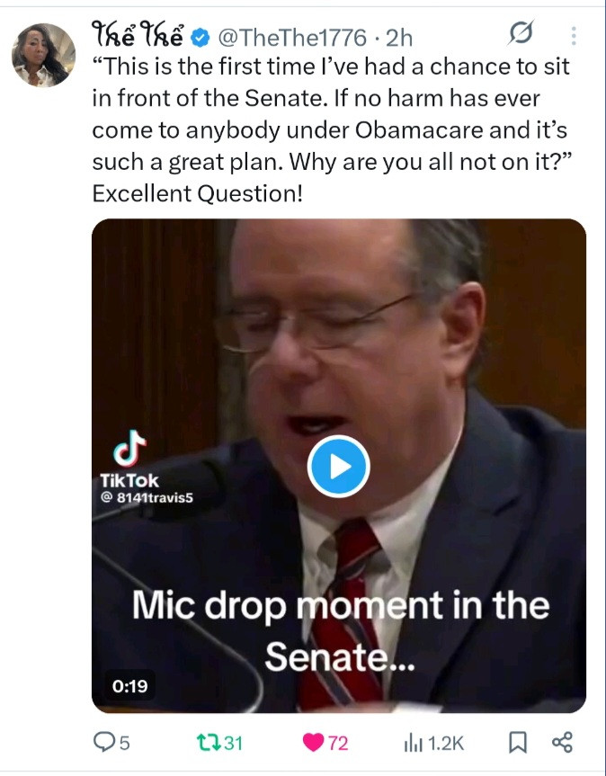Share the post via the share icon

pyautogui.click(x=563, y=743)
